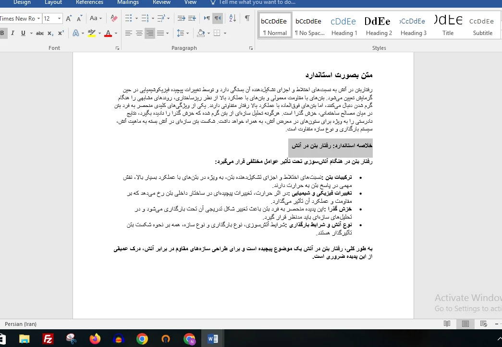Open the font size dropdown
This screenshot has width=502, height=347.
[60, 19]
